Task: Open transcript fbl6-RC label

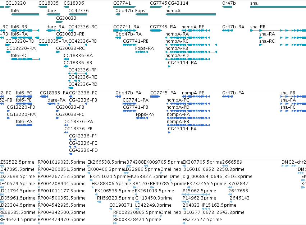Action: point(19,56)
